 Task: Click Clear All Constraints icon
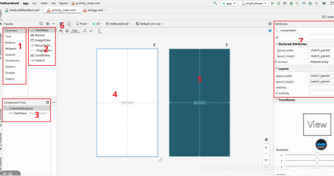85,31
